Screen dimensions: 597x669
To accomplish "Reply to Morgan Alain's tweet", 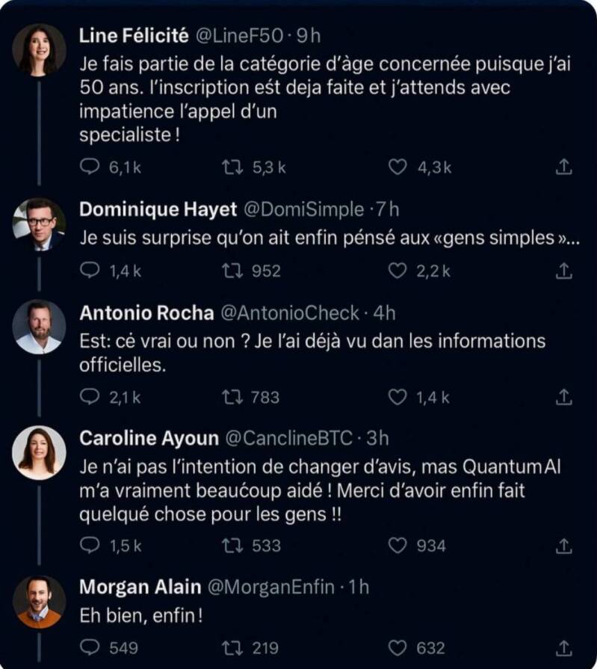I will click(x=90, y=648).
